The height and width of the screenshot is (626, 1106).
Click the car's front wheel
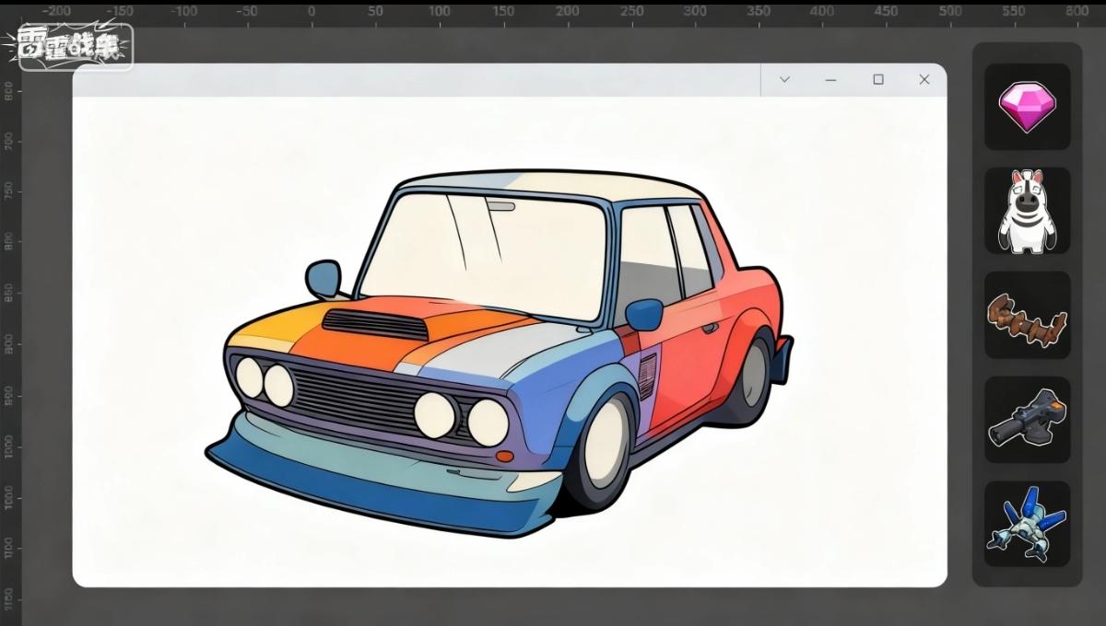pos(604,446)
